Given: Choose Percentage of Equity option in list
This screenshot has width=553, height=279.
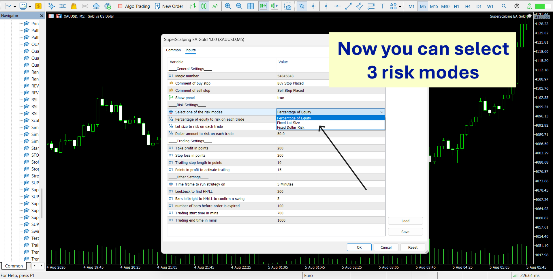Looking at the screenshot, I should [330, 118].
